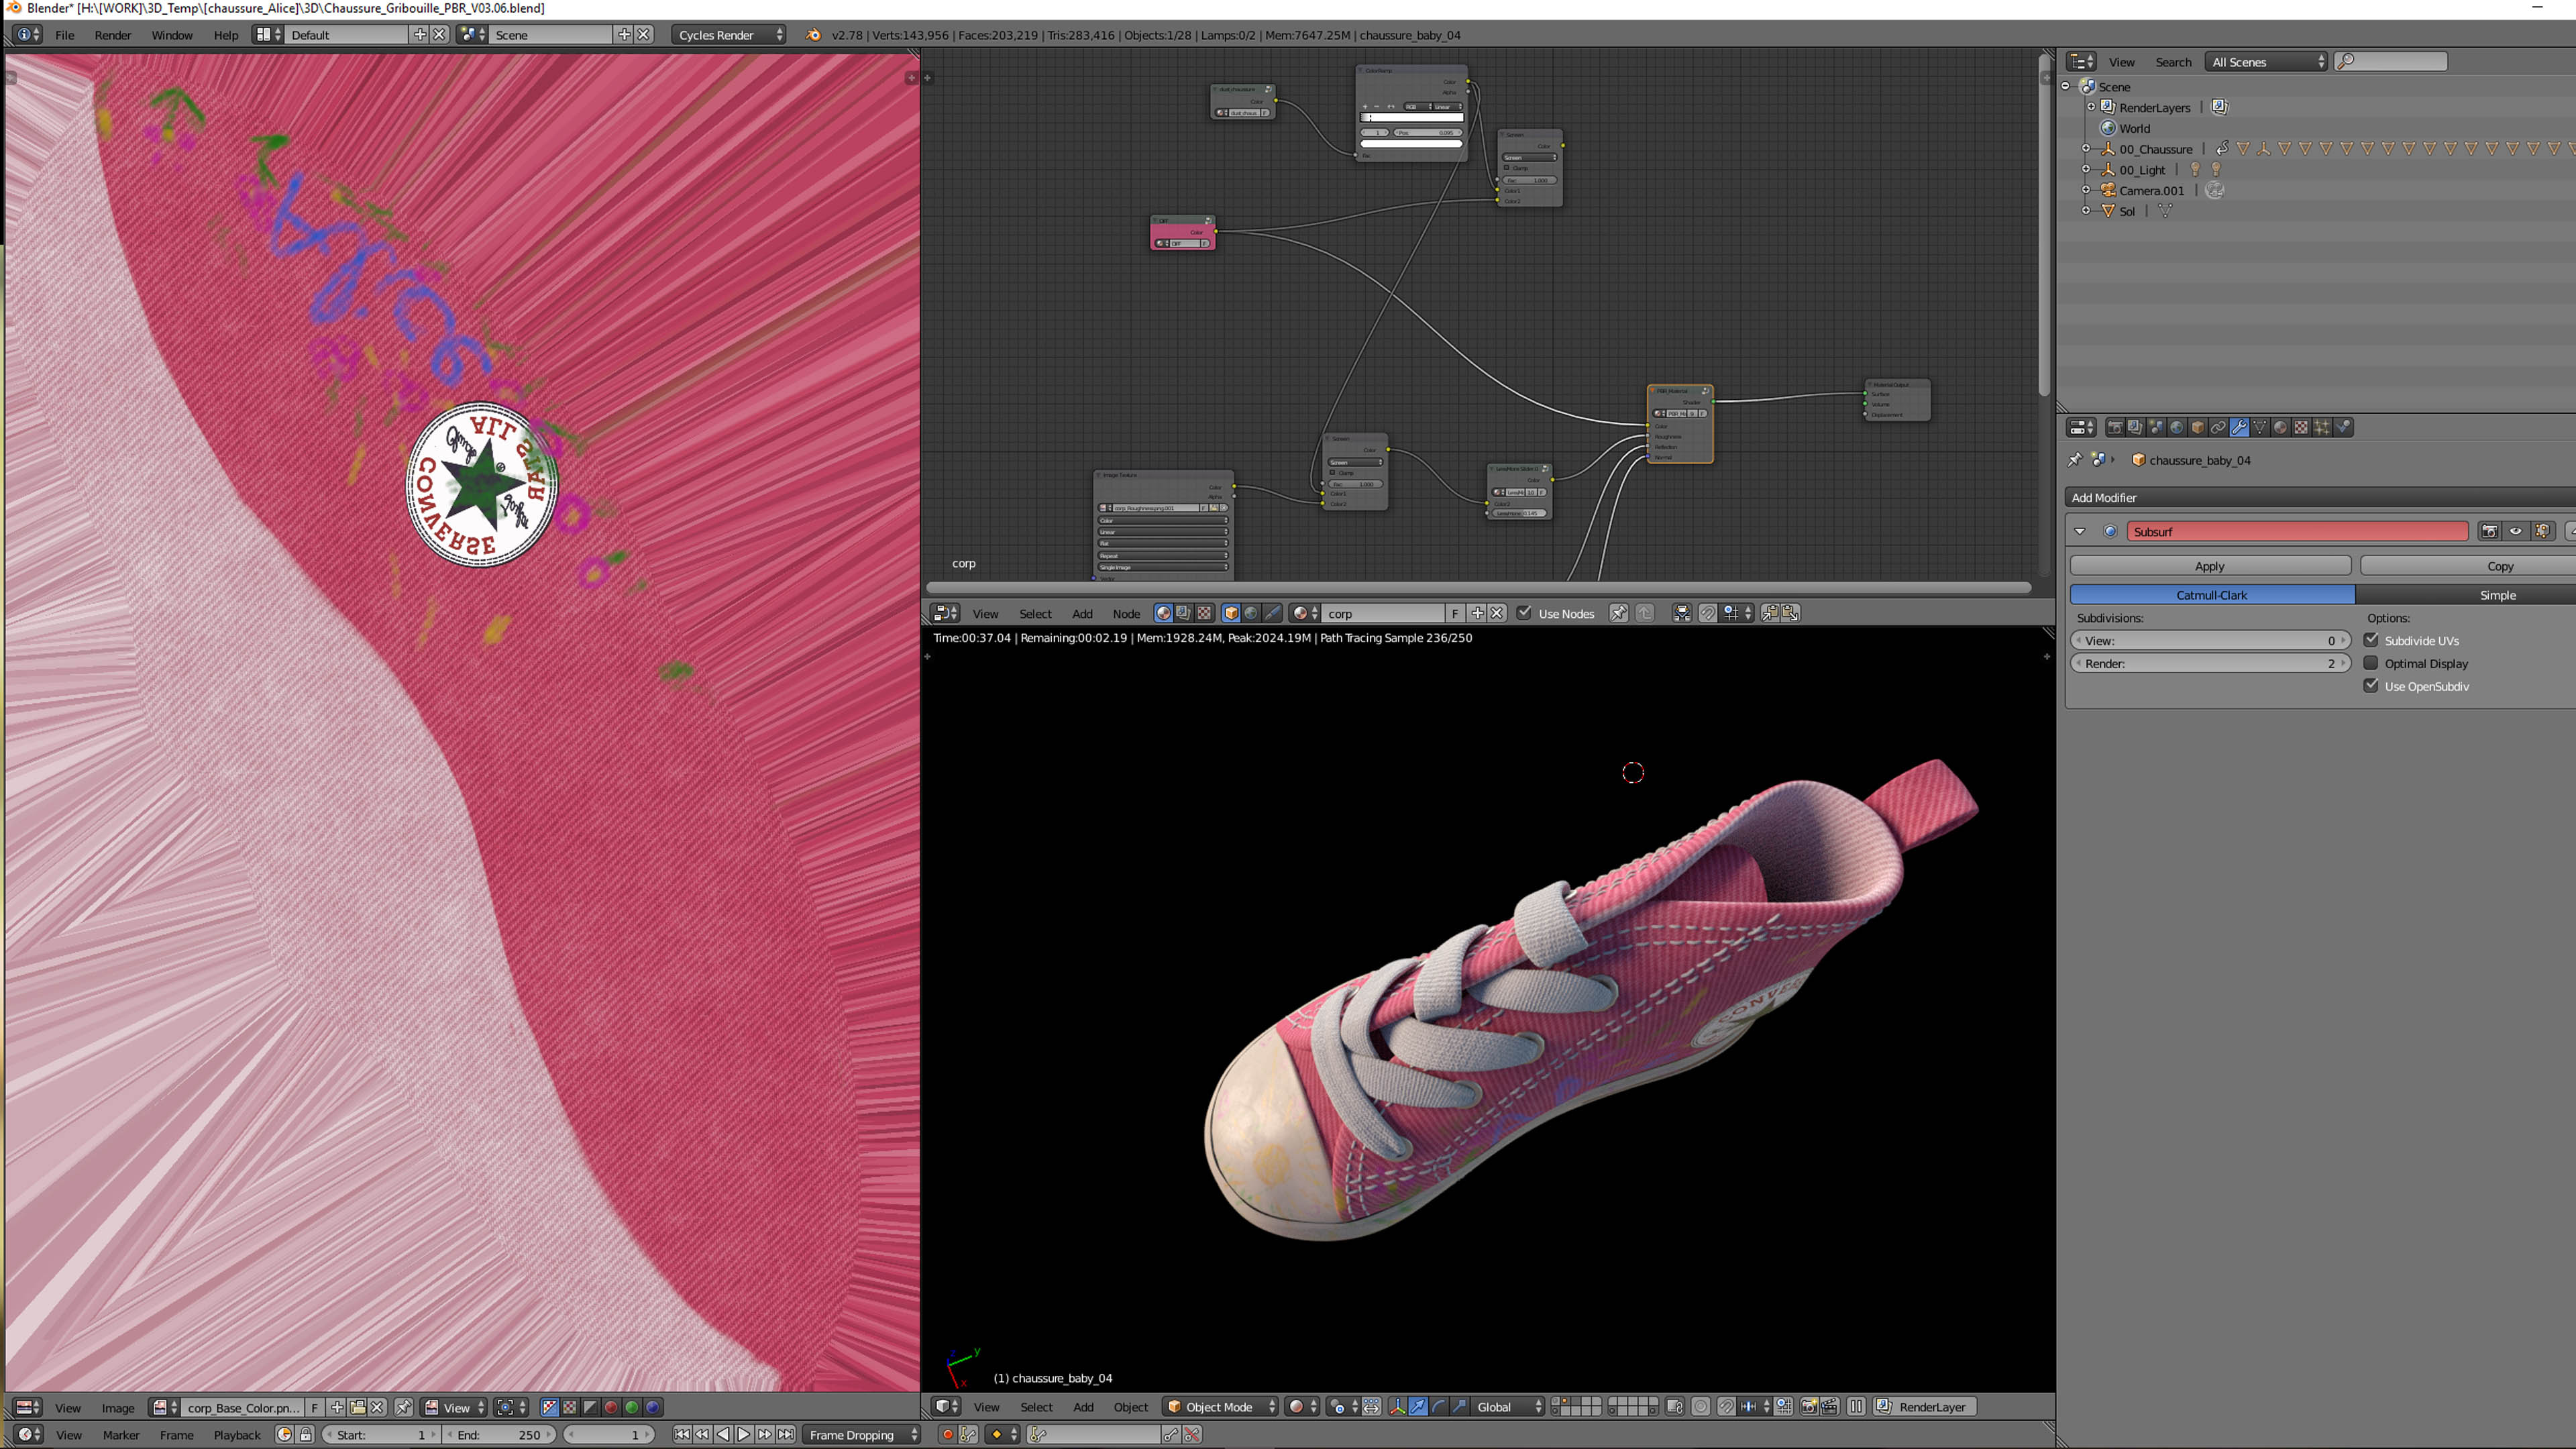
Task: Open the Material properties sphere tab
Action: pos(2280,427)
